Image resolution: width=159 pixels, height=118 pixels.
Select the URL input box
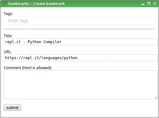tap(81, 58)
